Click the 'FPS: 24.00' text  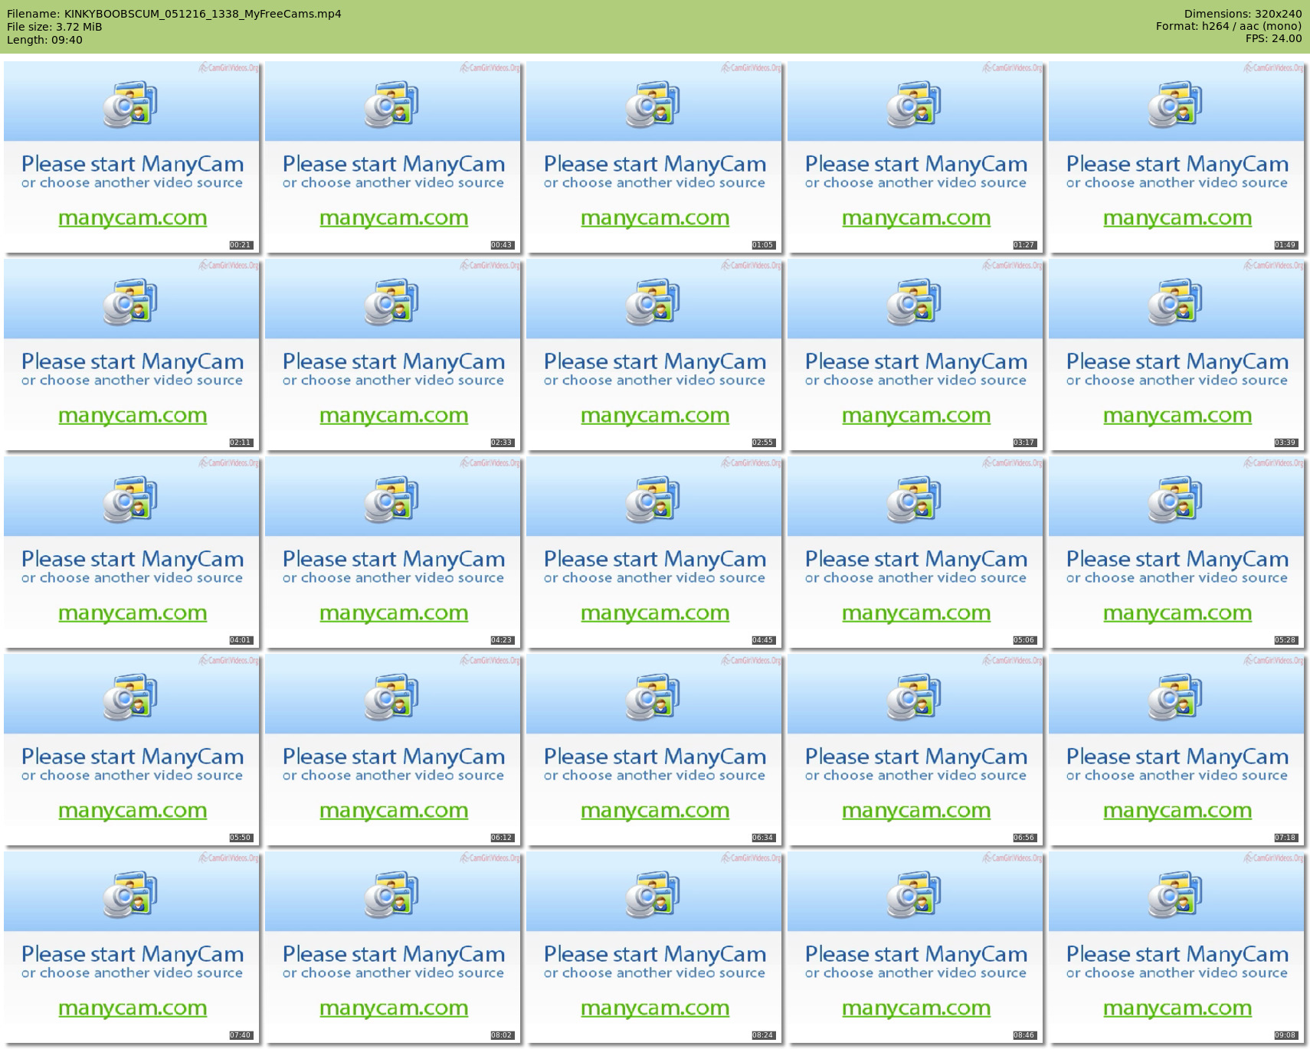1273,38
